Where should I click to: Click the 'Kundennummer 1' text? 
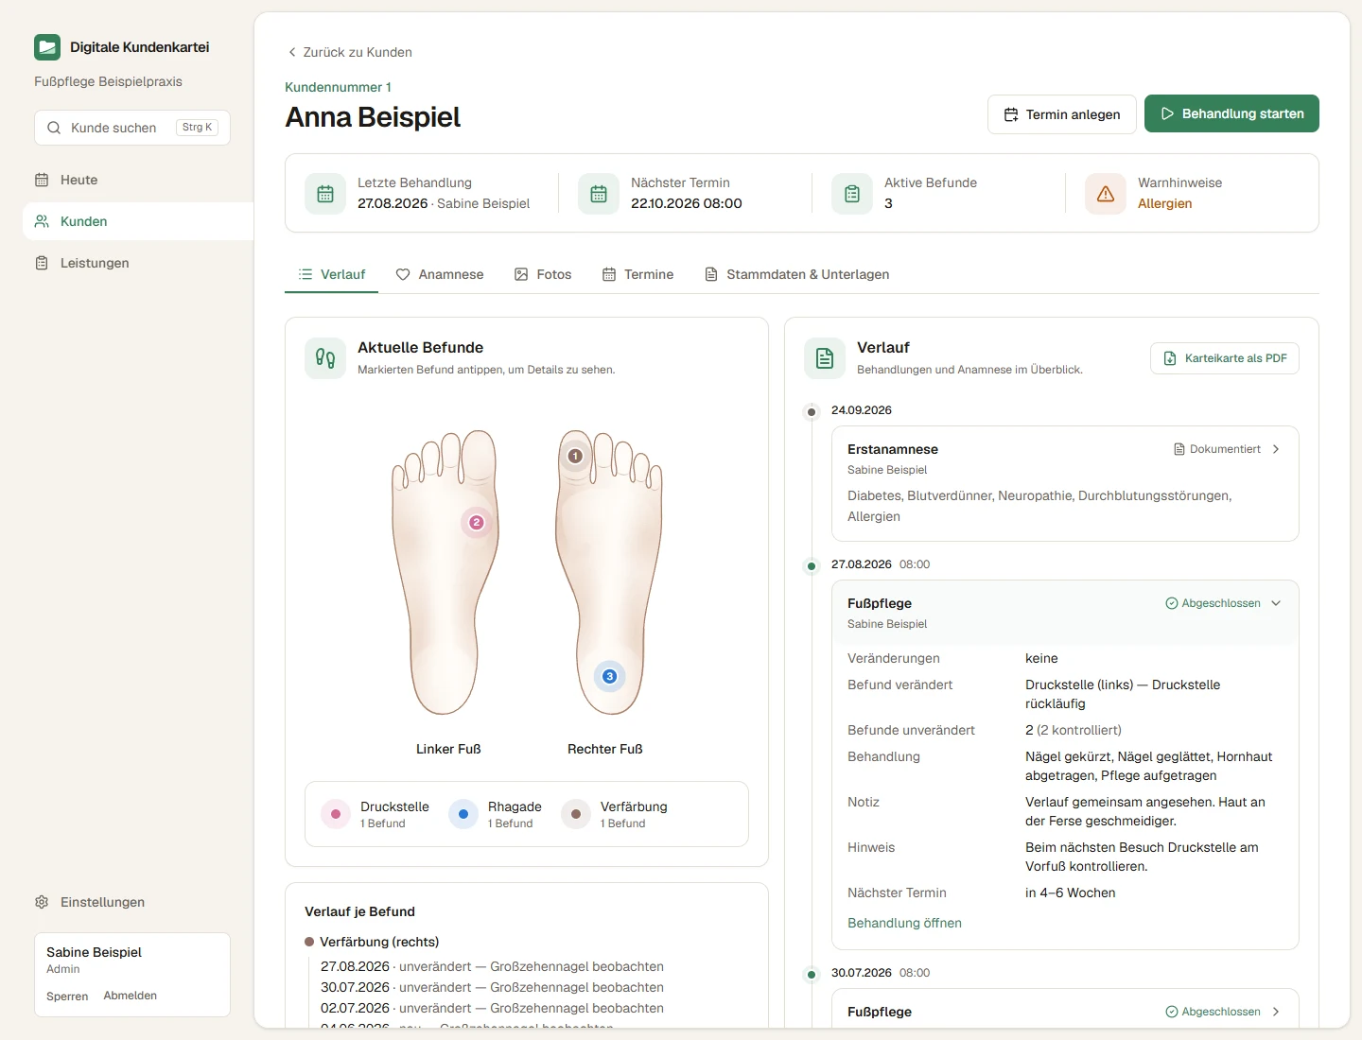(338, 87)
